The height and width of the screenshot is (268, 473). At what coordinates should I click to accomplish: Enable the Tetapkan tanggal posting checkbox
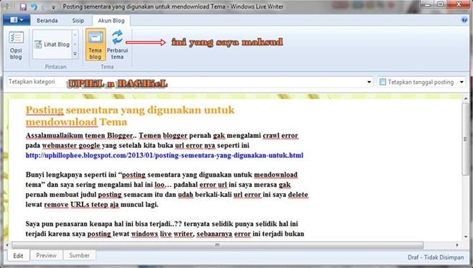(x=382, y=82)
